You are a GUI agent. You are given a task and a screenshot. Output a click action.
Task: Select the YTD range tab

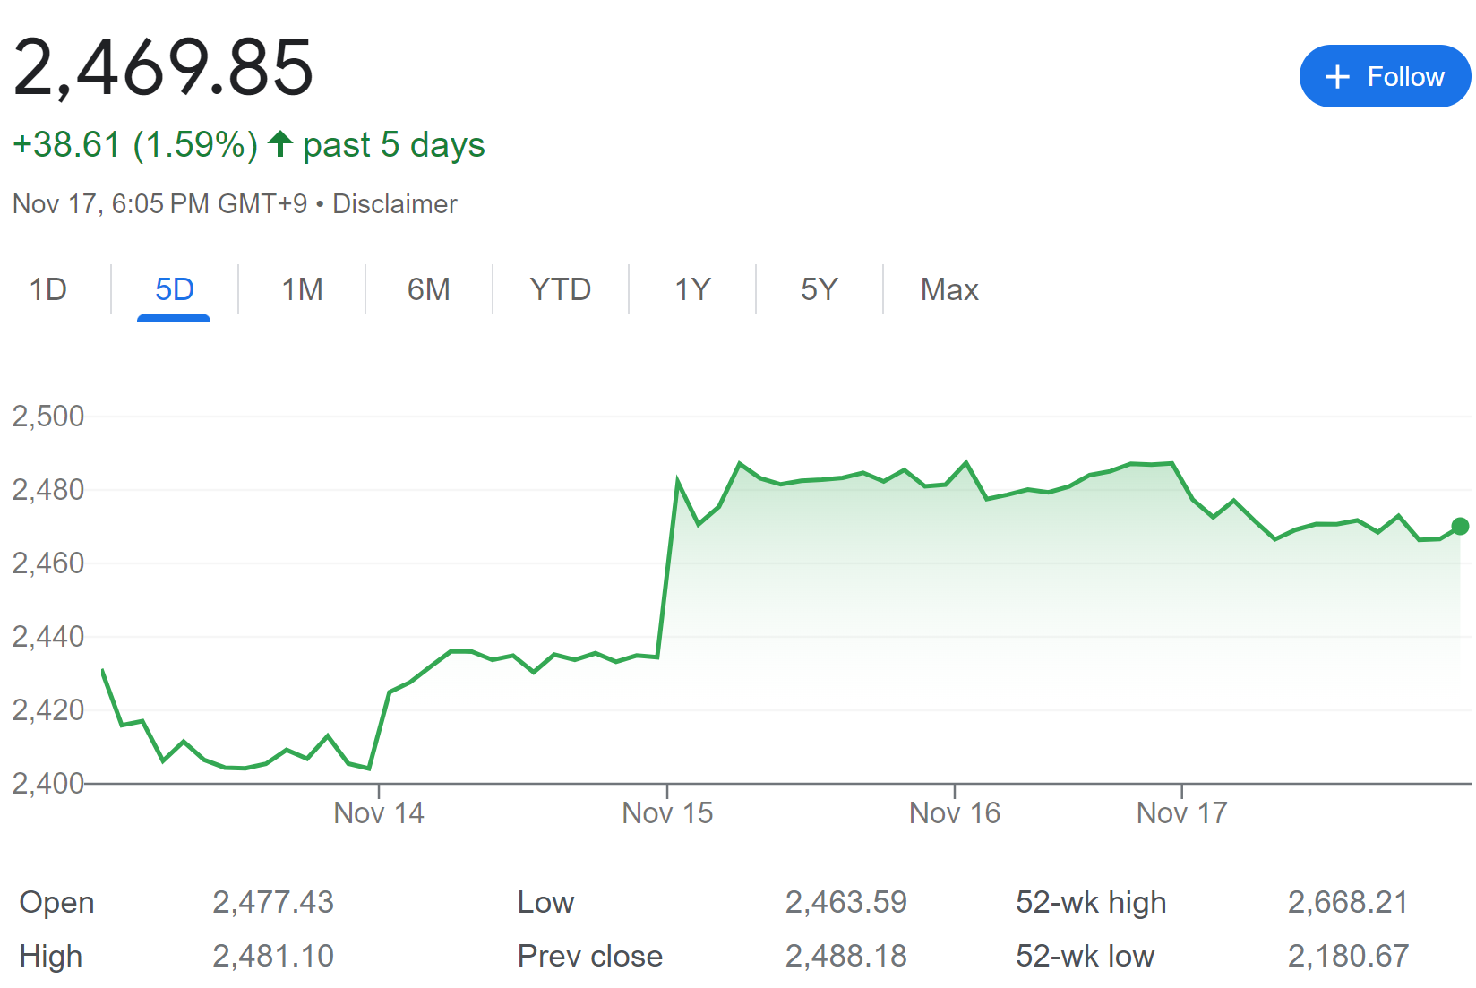click(x=560, y=289)
